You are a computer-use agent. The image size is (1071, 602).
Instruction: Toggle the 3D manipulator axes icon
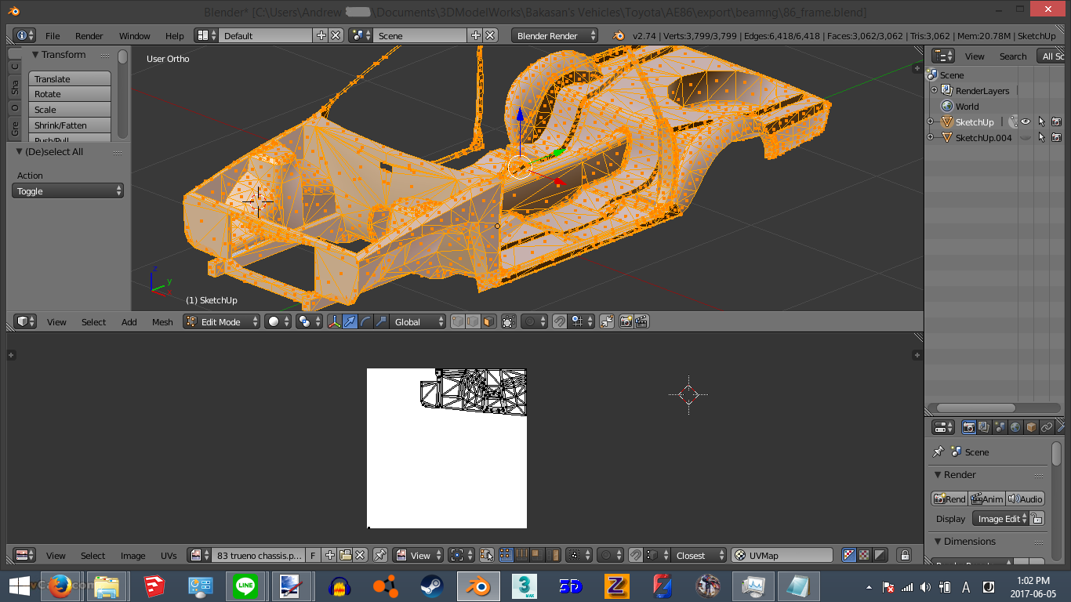coord(335,322)
